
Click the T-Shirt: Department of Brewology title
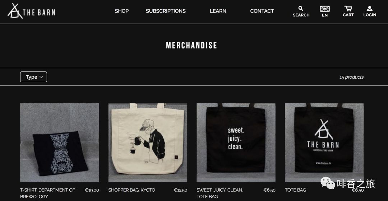tap(47, 193)
